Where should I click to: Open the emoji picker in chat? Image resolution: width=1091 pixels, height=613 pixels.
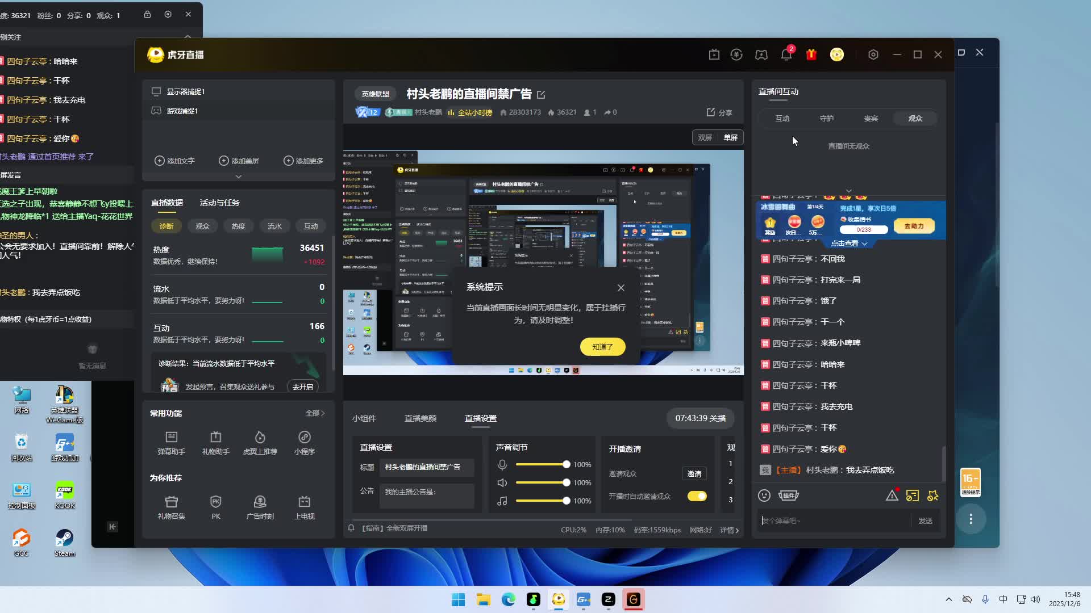[764, 496]
